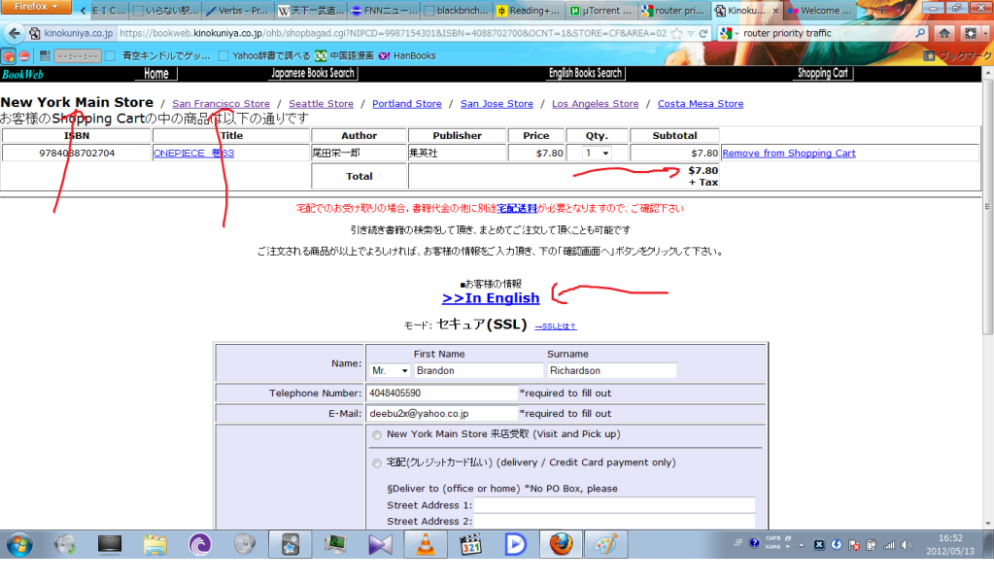This screenshot has height=582, width=994.
Task: Switch to the µTorrent browser tab
Action: (601, 12)
